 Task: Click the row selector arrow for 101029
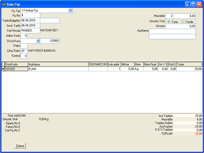[3, 69]
